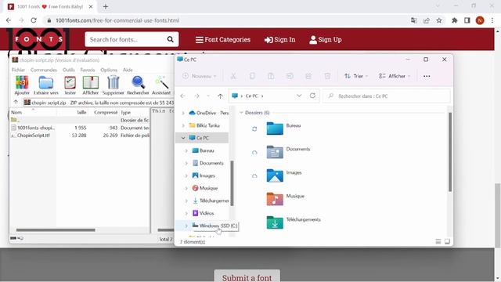Expand the Windows-SSD (C:) tree node
501x282 pixels.
coord(186,226)
